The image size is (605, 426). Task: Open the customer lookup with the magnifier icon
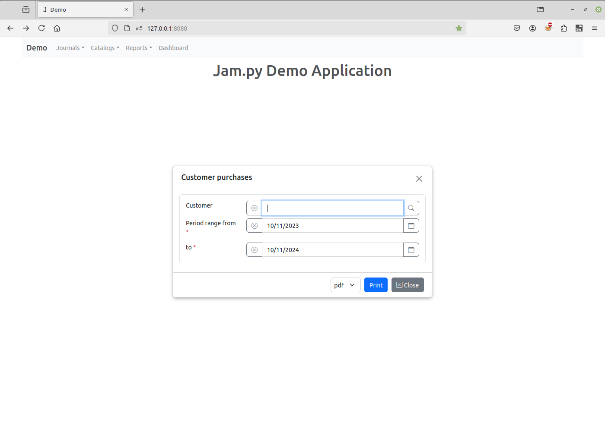click(x=411, y=208)
